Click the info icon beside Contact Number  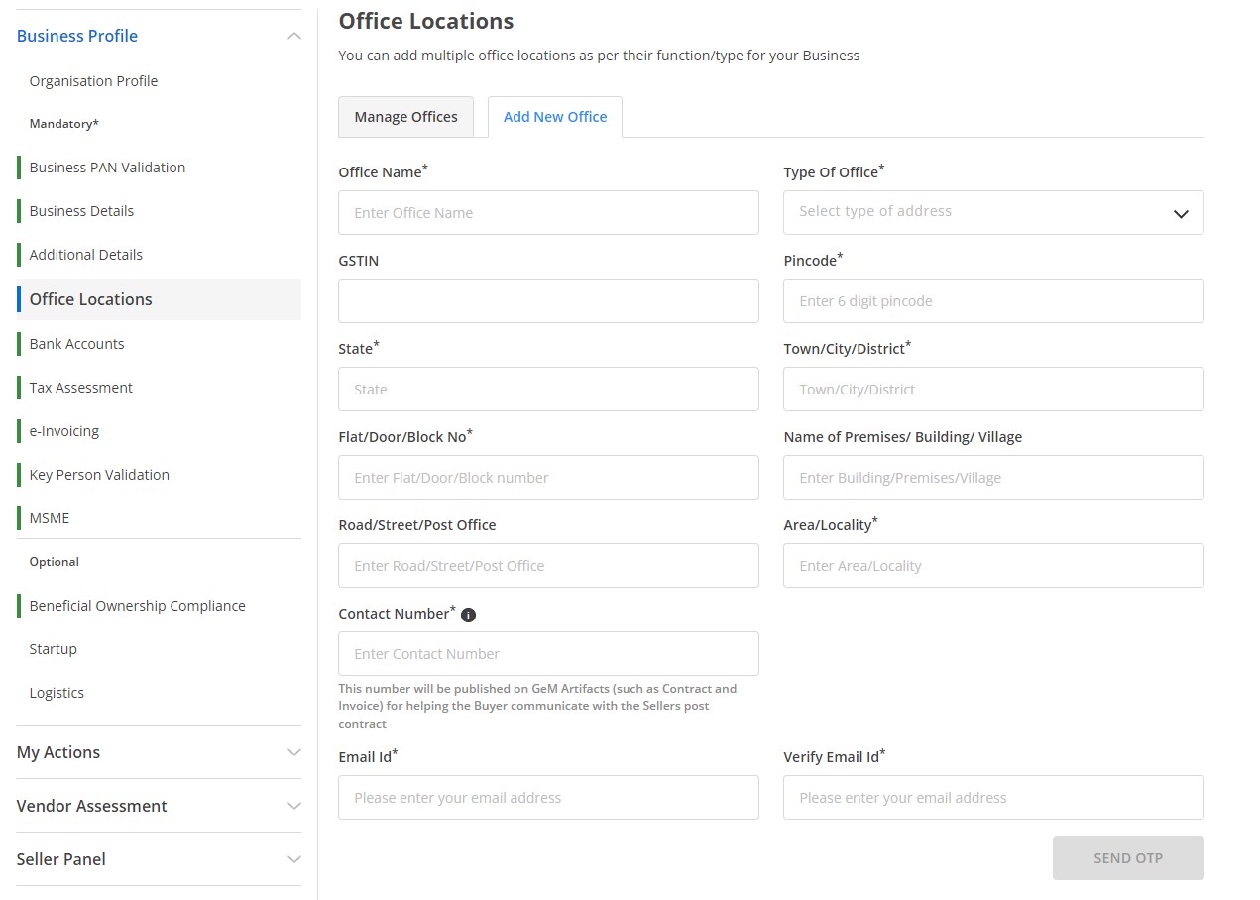tap(467, 614)
